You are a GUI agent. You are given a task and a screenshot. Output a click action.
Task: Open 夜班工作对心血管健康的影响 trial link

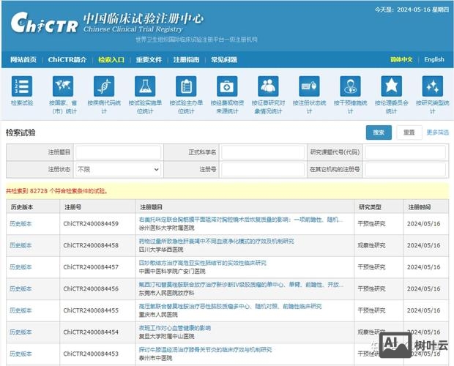click(174, 328)
